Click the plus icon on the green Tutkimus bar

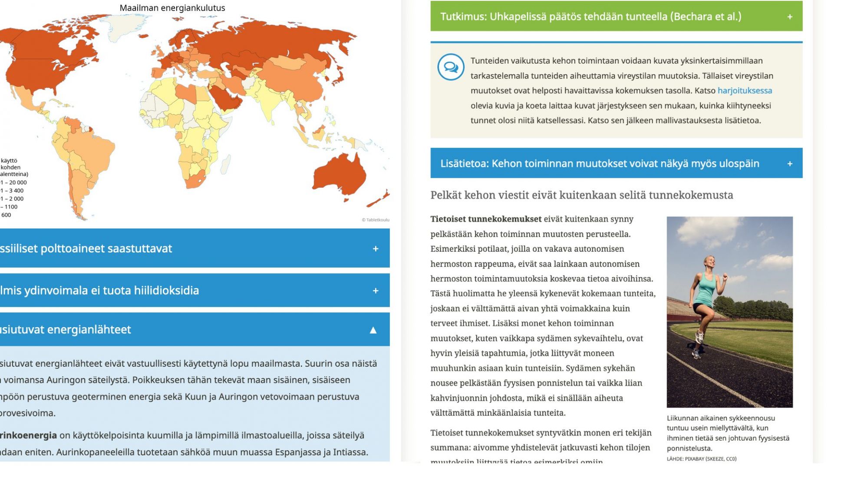click(x=789, y=17)
